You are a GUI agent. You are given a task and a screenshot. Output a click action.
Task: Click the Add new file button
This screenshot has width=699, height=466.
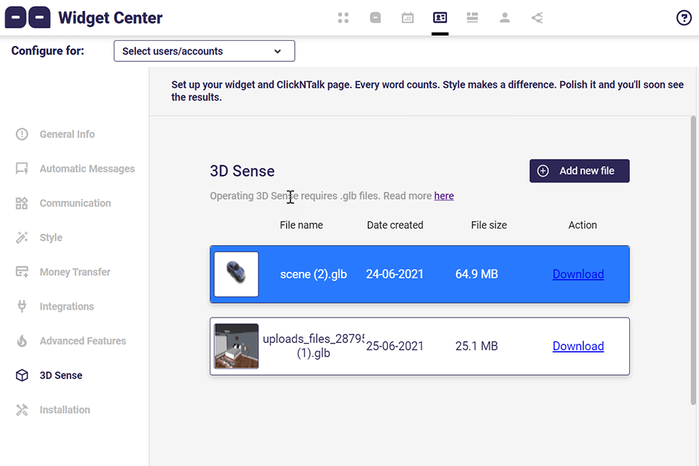coord(580,171)
